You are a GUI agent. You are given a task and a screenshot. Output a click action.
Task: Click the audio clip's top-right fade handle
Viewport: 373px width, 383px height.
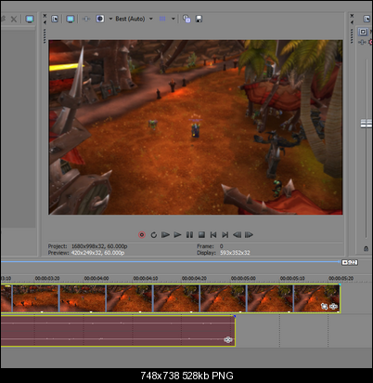coord(235,316)
